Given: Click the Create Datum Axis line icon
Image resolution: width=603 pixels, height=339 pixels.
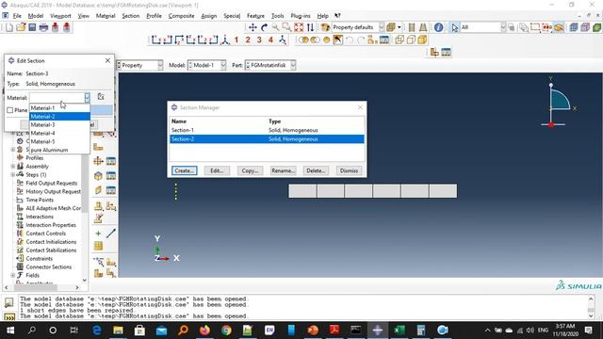Looking at the screenshot, I should tap(111, 234).
